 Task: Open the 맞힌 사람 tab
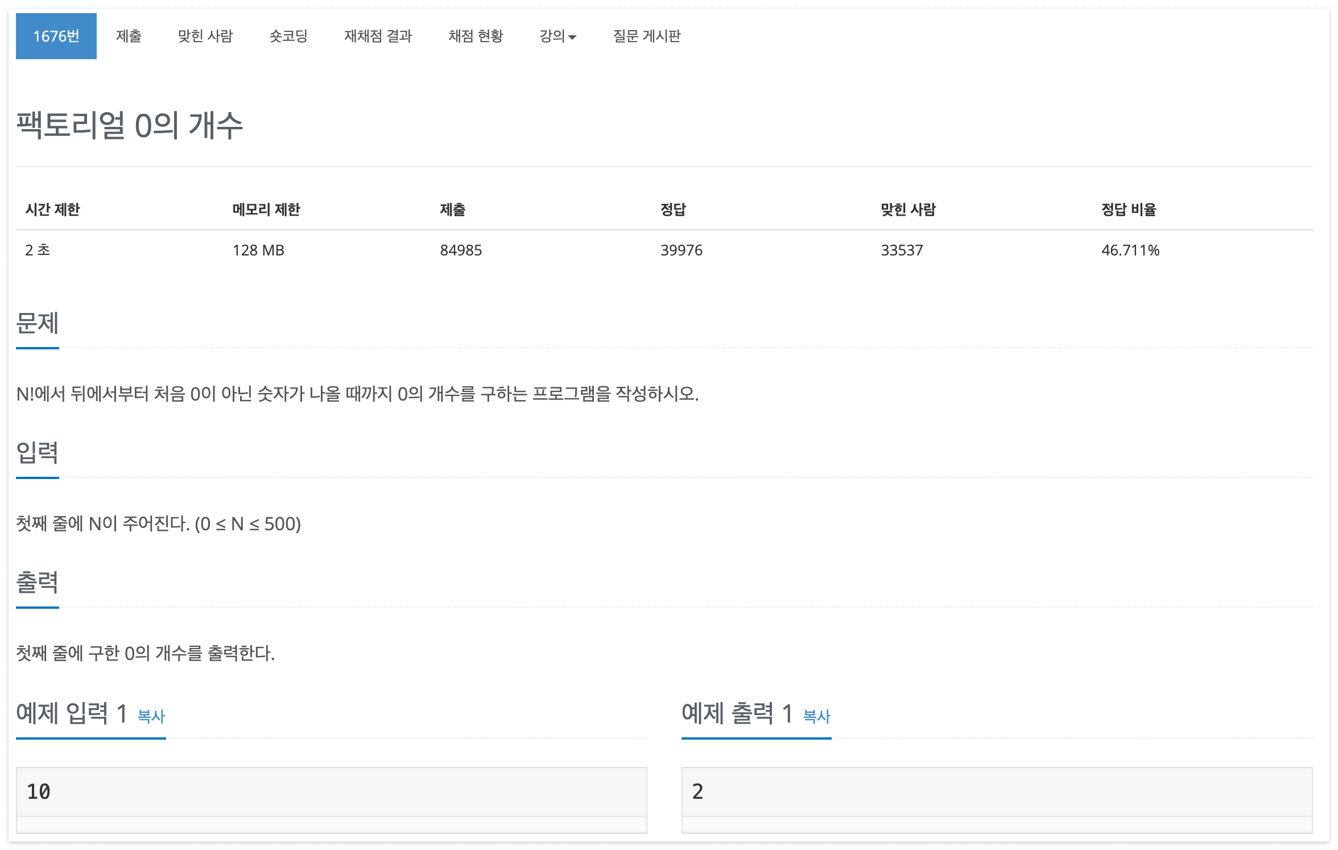[205, 36]
